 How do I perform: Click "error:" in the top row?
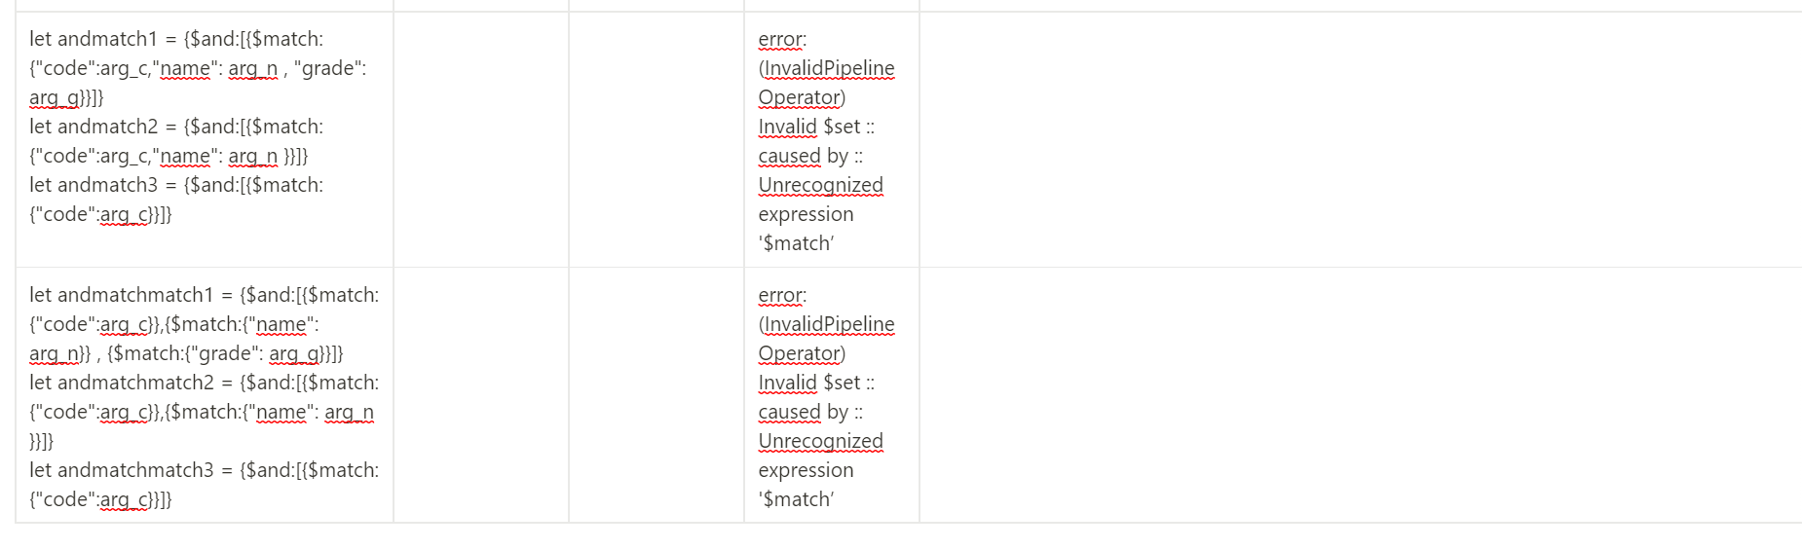pyautogui.click(x=782, y=39)
